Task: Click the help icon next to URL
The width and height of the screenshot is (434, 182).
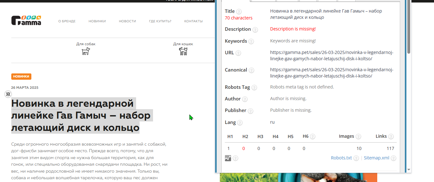Action: 238,53
